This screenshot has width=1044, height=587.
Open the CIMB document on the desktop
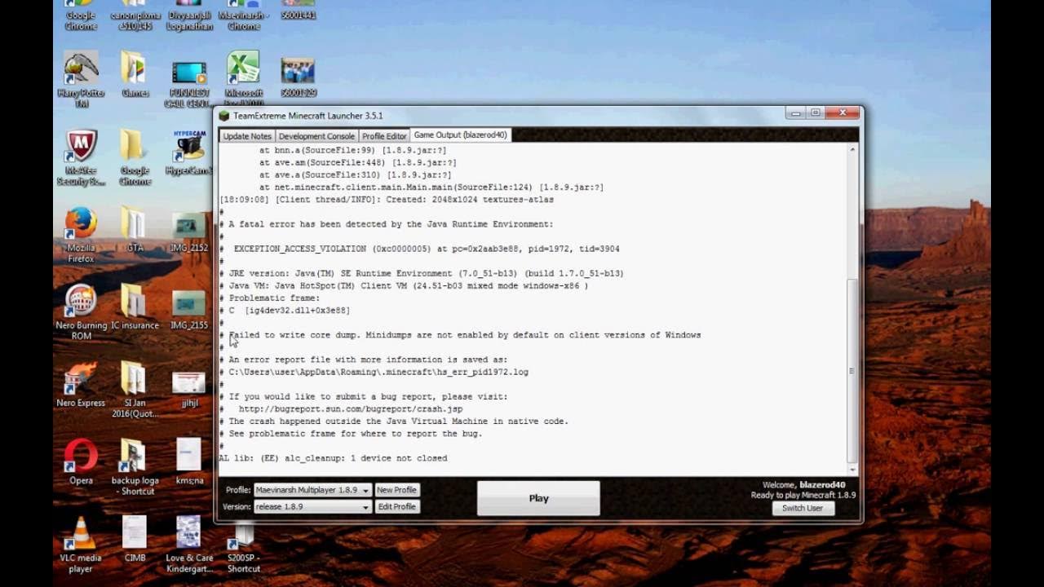(135, 540)
